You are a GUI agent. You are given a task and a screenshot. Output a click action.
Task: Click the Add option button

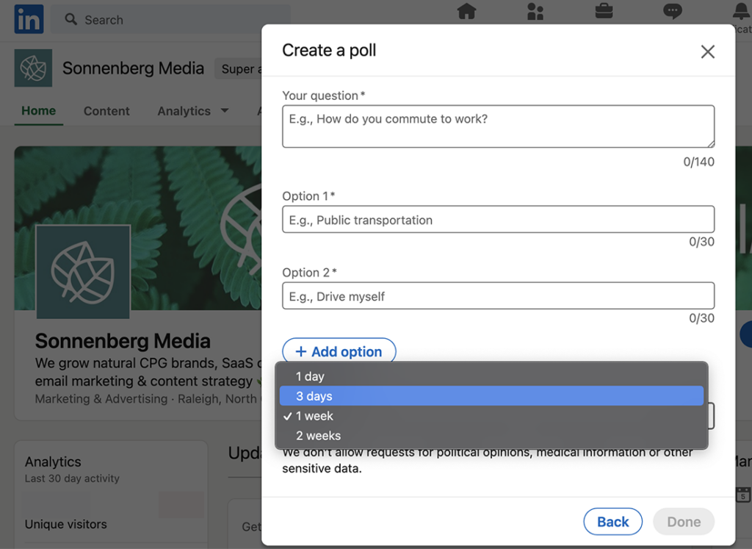pyautogui.click(x=339, y=351)
